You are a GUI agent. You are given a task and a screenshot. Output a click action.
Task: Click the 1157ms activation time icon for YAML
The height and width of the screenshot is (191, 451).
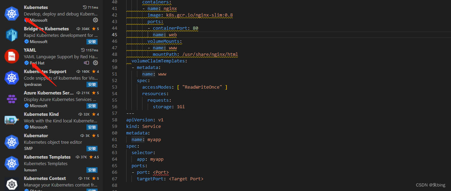coord(83,50)
